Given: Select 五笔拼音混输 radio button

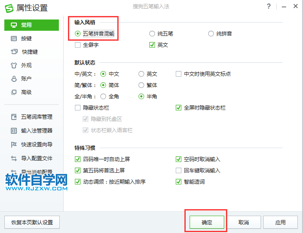Looking at the screenshot, I should click(x=77, y=34).
